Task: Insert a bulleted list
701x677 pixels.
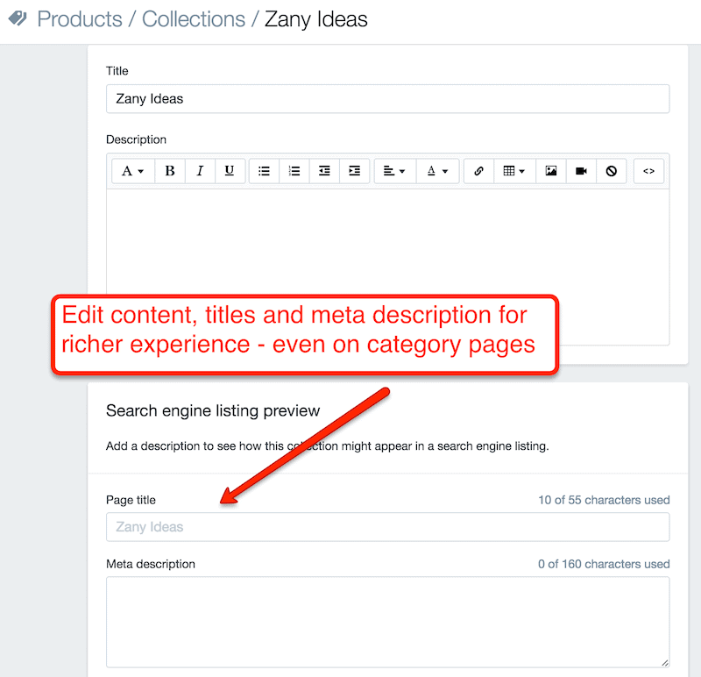Action: (x=265, y=171)
